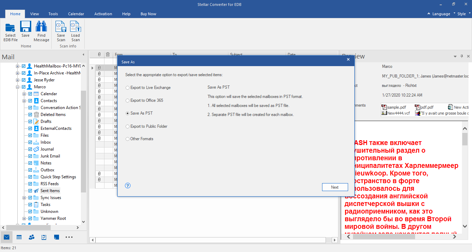Click the deleted items trash column header
This screenshot has height=252, width=472.
coord(108,54)
